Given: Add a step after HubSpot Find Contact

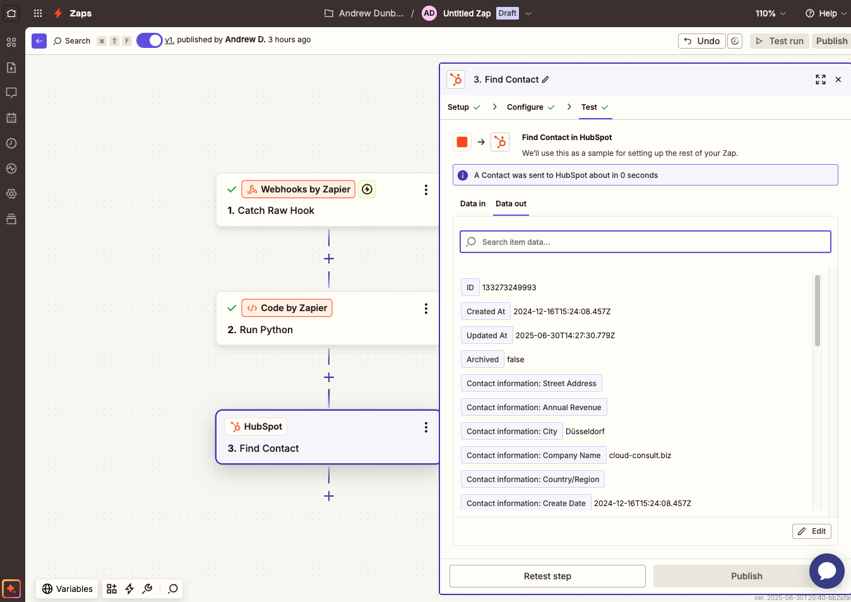Looking at the screenshot, I should point(329,496).
